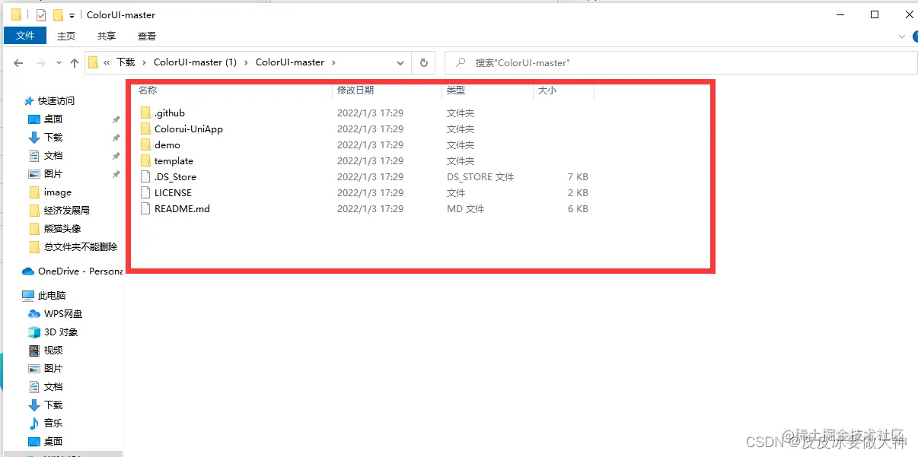This screenshot has height=457, width=918.
Task: Click the sidebar Desktop icon under Quick access
Action: coord(33,119)
